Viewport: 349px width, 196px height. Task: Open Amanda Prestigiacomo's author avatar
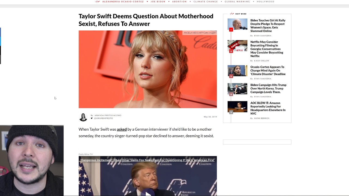click(x=83, y=117)
